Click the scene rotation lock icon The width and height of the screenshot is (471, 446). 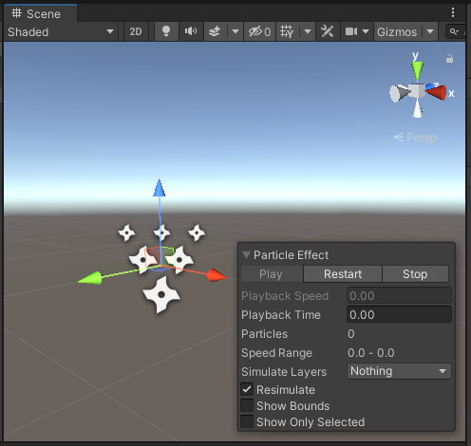tap(449, 59)
